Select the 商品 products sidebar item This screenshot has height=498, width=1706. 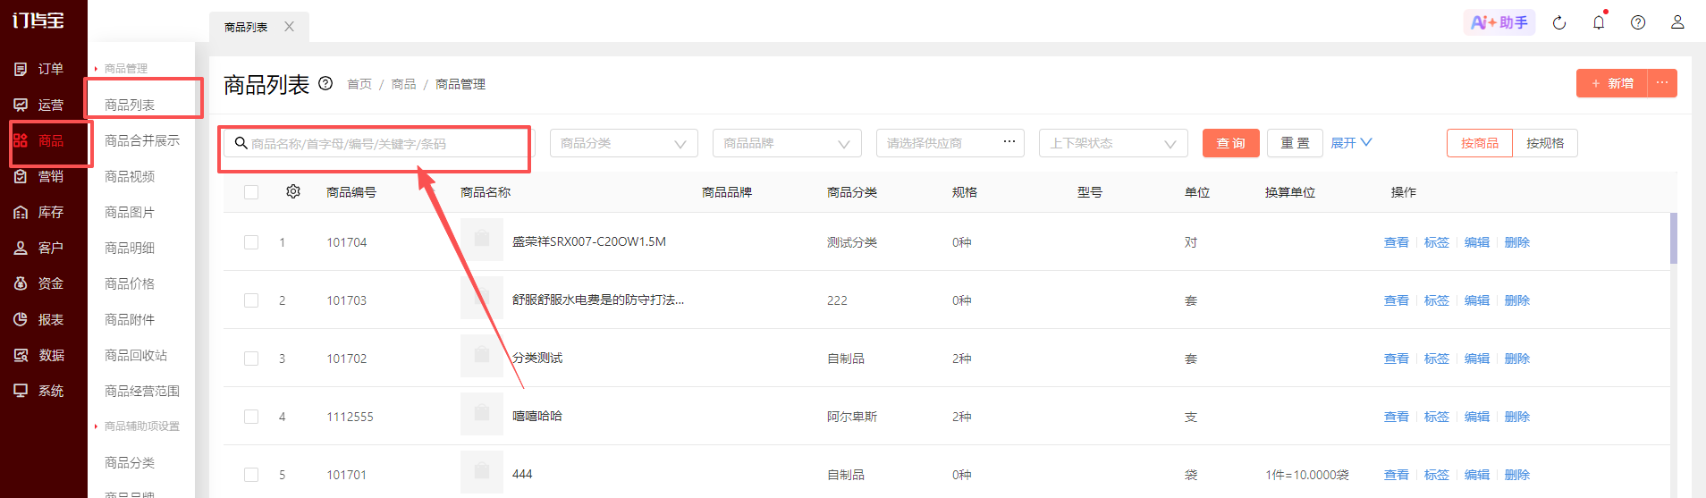point(39,140)
